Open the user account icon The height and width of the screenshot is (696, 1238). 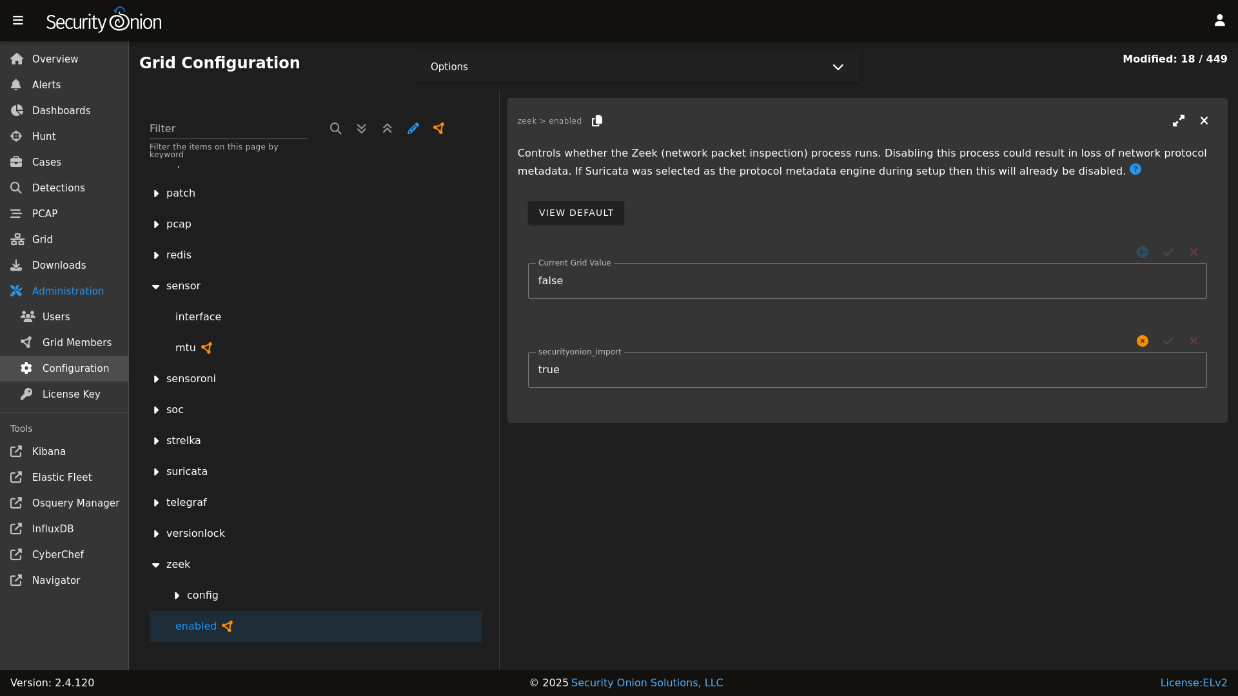[x=1219, y=21]
